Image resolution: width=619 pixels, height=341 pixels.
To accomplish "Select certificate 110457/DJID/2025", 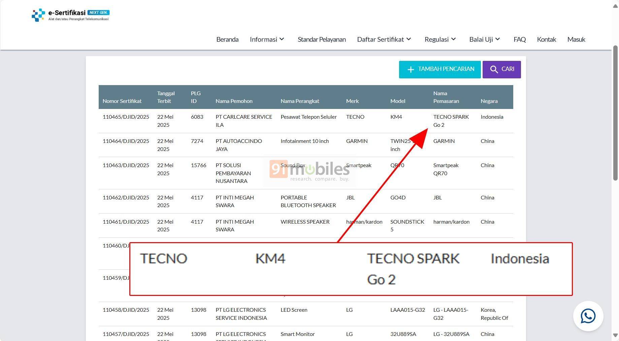I will [x=126, y=334].
